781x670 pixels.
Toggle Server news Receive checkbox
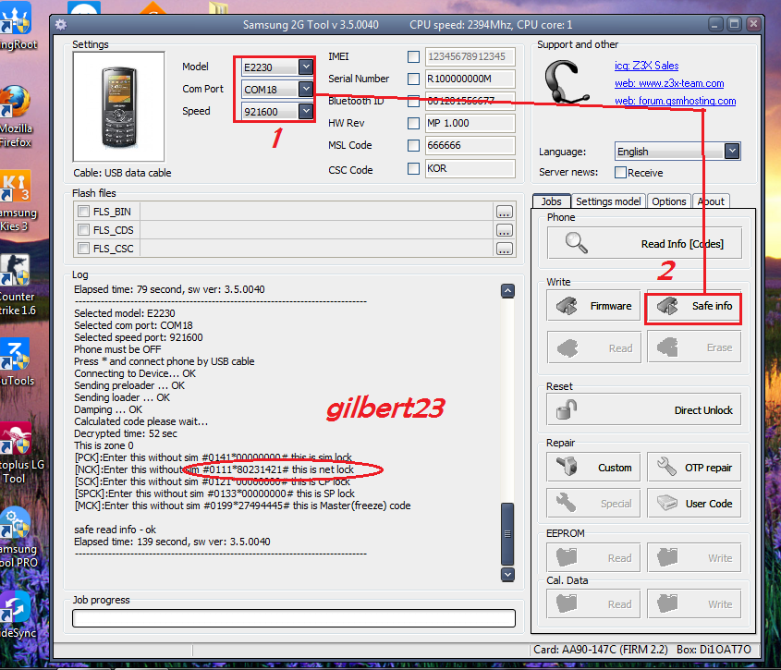click(x=620, y=173)
